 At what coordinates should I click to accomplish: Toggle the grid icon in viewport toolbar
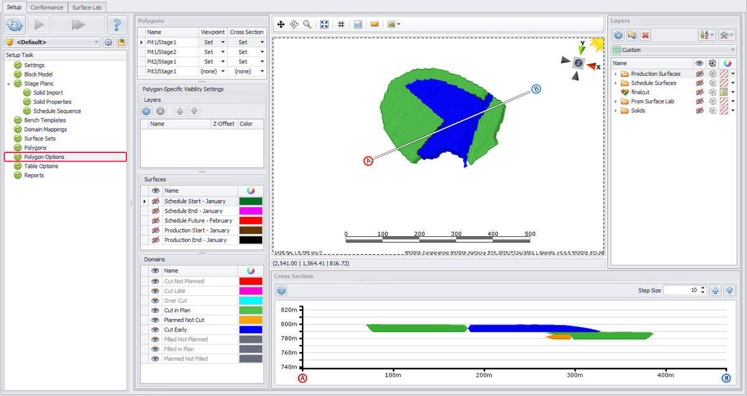[x=341, y=24]
